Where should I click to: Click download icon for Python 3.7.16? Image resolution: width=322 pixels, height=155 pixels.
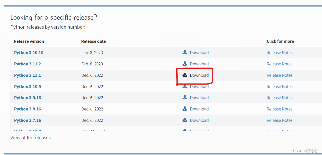185,120
